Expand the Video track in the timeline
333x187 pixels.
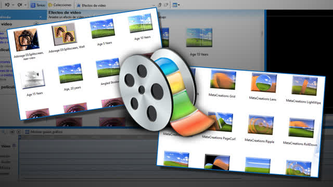click(14, 145)
